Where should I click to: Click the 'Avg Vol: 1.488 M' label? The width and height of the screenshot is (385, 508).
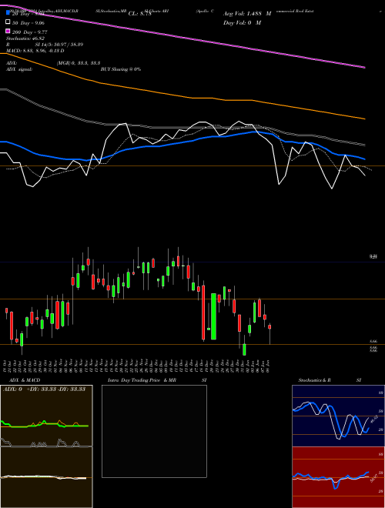coord(247,14)
